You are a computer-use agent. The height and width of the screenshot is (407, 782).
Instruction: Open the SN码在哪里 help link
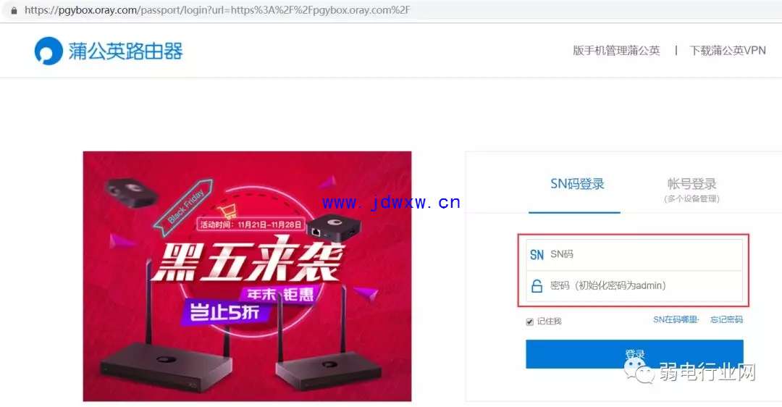click(x=676, y=319)
